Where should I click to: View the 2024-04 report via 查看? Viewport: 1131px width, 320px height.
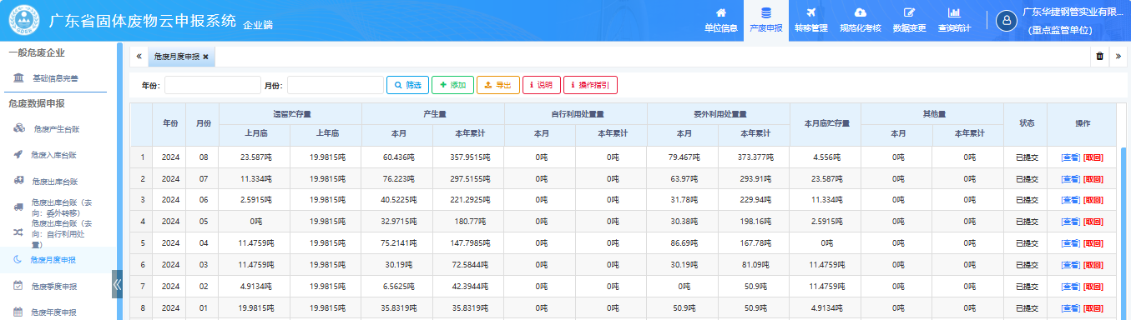pos(1070,243)
